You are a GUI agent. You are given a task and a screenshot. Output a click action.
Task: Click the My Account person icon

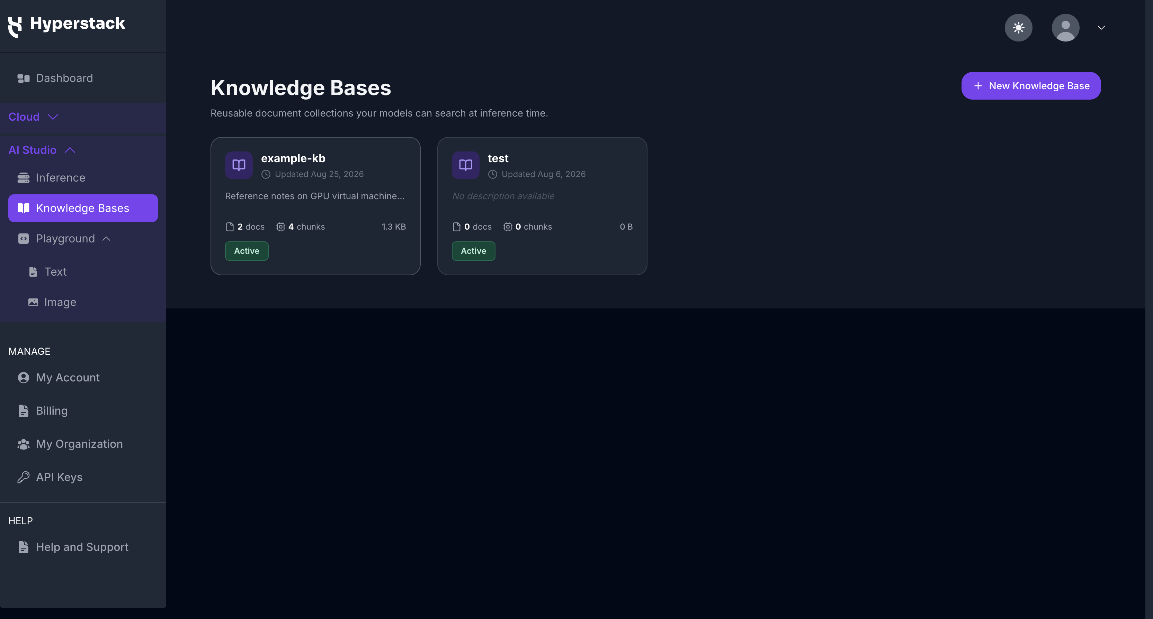pos(23,378)
